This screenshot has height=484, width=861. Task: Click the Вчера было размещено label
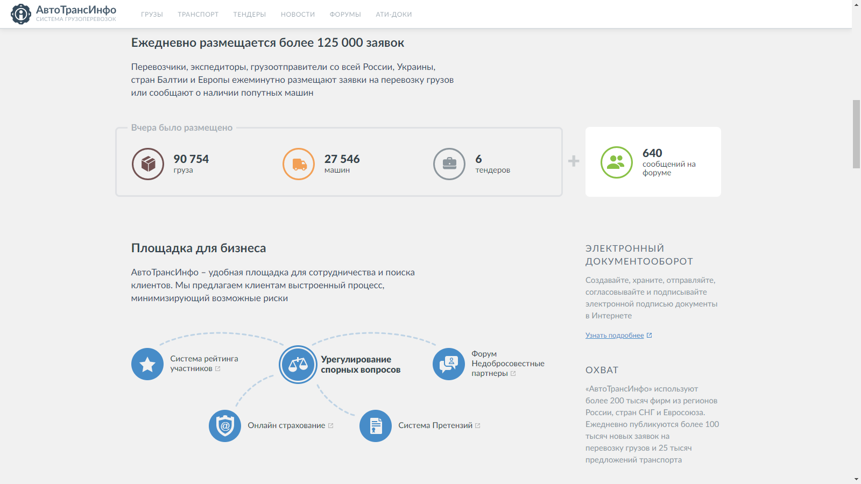182,127
